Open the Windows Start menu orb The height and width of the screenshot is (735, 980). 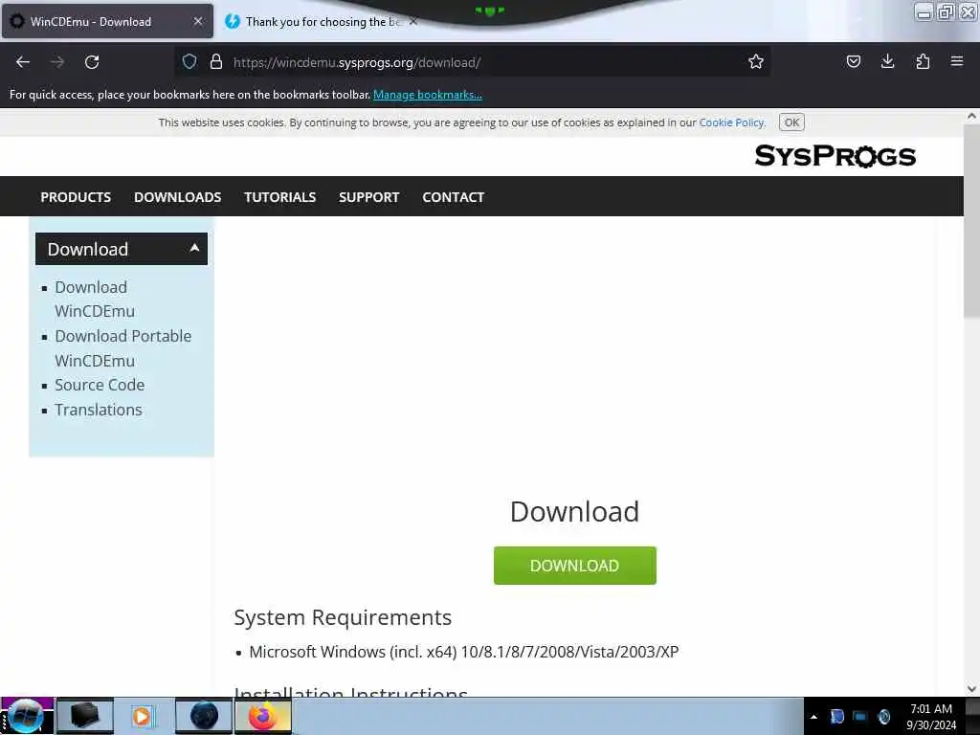click(26, 716)
